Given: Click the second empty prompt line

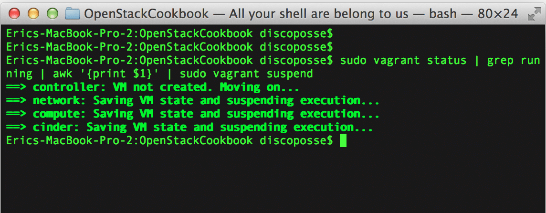Looking at the screenshot, I should (169, 47).
